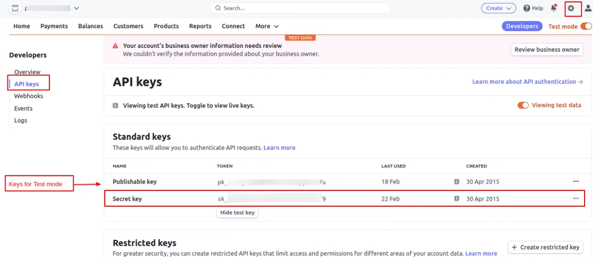Select API keys in Developers sidebar
The height and width of the screenshot is (258, 593).
[x=27, y=84]
